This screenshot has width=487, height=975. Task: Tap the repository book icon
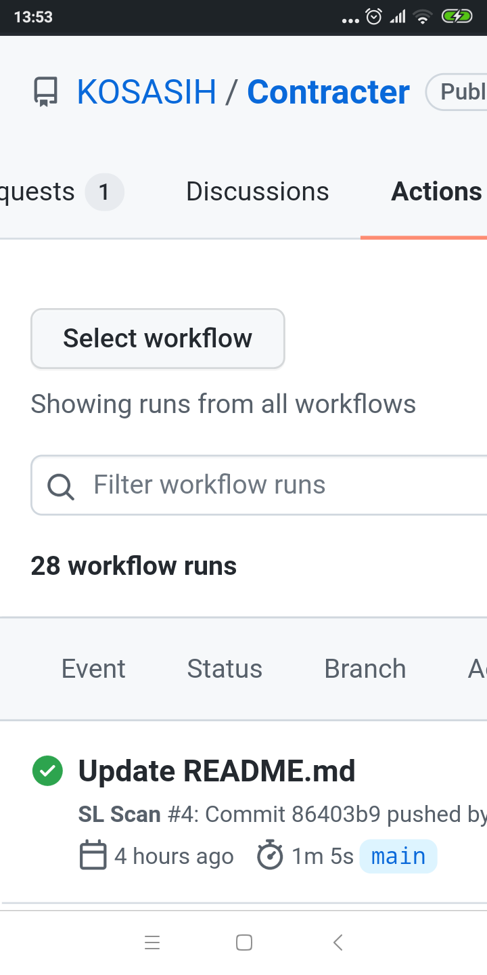pos(46,92)
